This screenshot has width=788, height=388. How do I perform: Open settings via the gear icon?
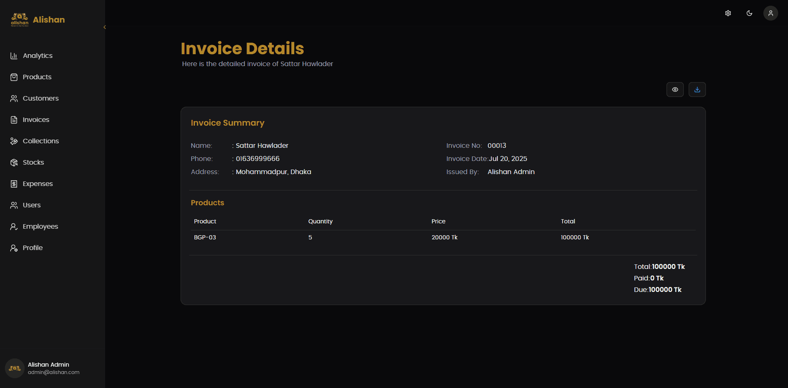coord(728,13)
